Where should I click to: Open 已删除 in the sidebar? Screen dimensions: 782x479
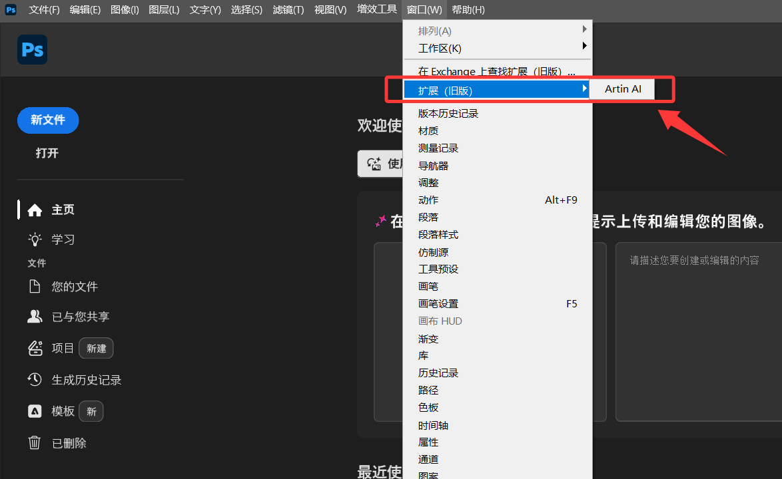tap(69, 443)
